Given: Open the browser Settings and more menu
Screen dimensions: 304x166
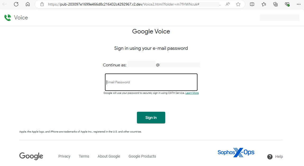Looking at the screenshot, I should click(299, 4).
